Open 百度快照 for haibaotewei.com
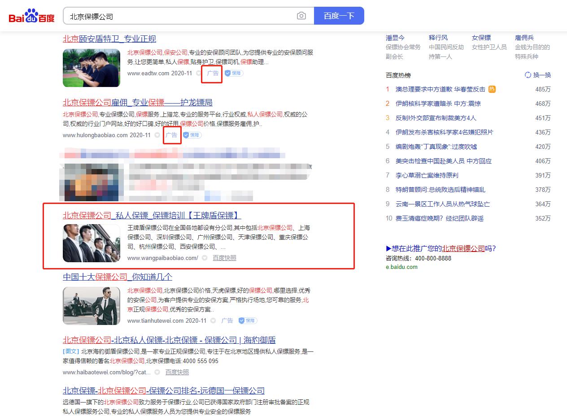Viewport: 567px width, 420px height. point(177,372)
